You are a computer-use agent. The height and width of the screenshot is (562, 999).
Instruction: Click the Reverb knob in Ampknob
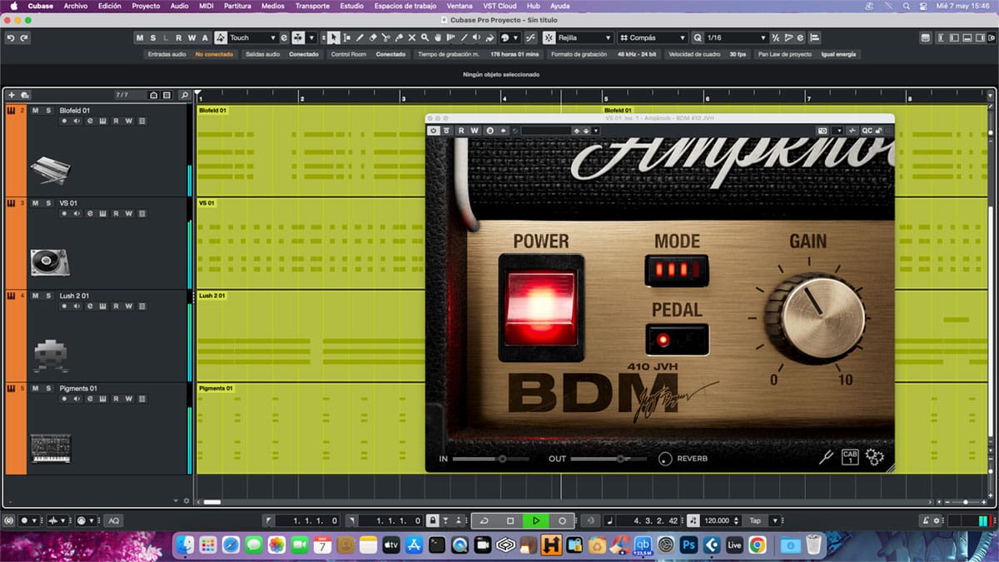pyautogui.click(x=664, y=459)
